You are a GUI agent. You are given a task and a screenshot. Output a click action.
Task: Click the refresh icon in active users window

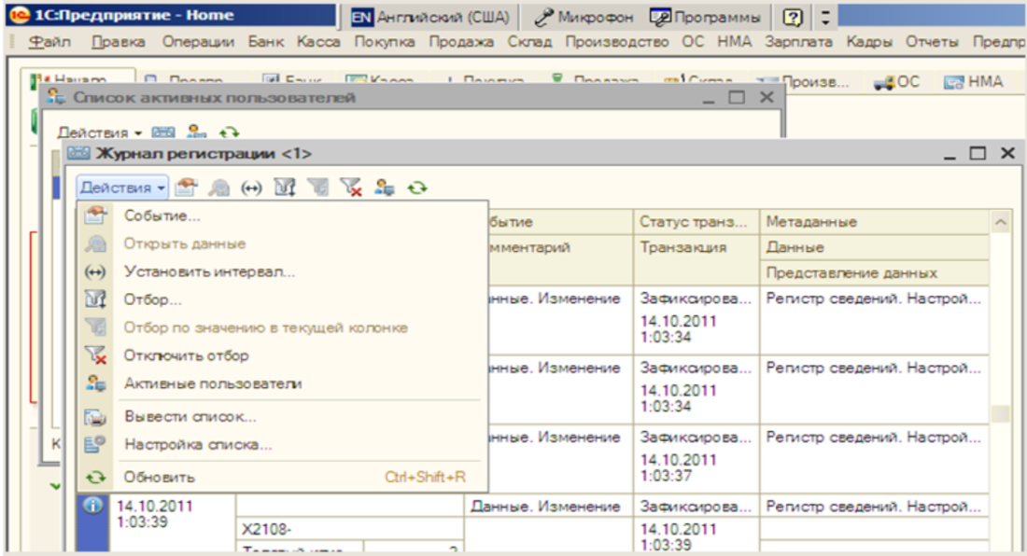(x=230, y=132)
